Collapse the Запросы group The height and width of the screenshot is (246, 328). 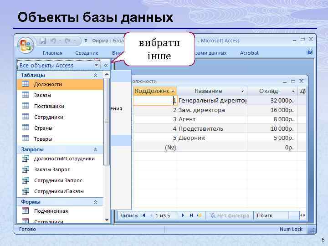click(95, 149)
